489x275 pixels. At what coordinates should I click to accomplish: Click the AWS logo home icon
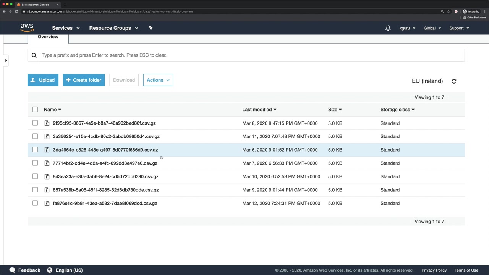click(27, 28)
